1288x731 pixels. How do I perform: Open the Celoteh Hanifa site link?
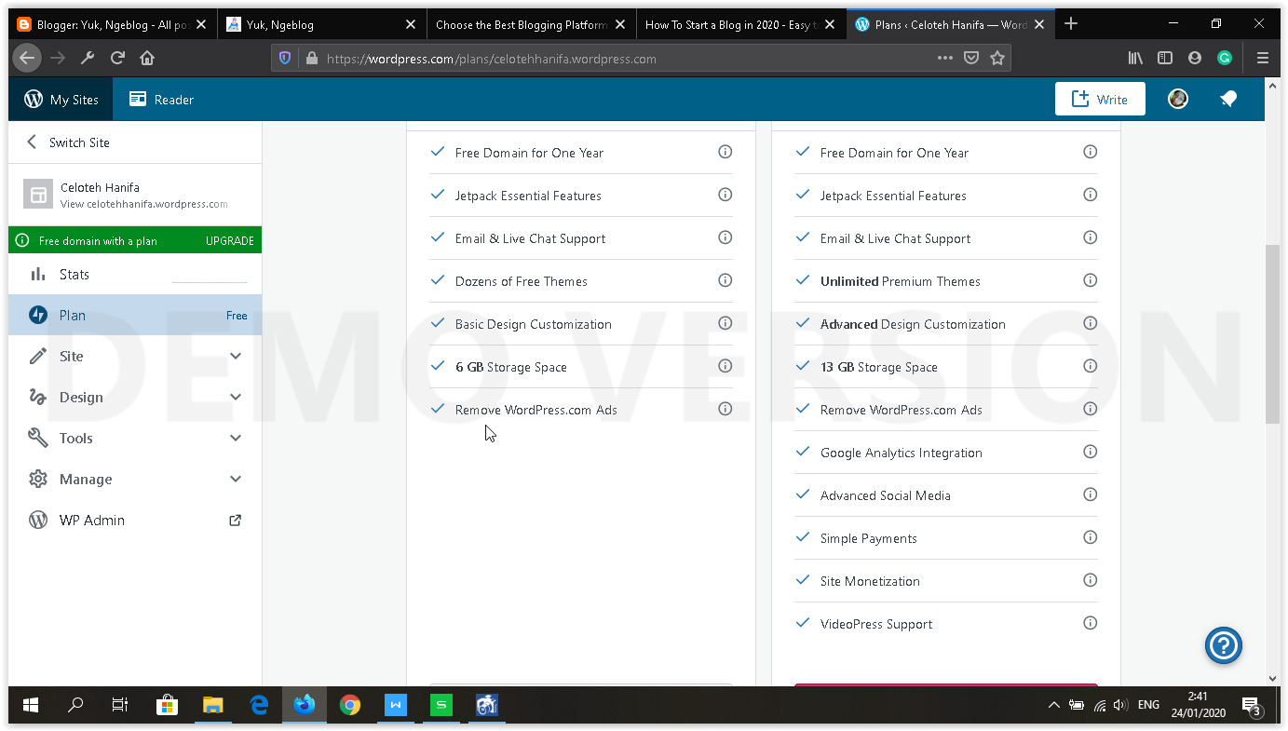pyautogui.click(x=135, y=195)
